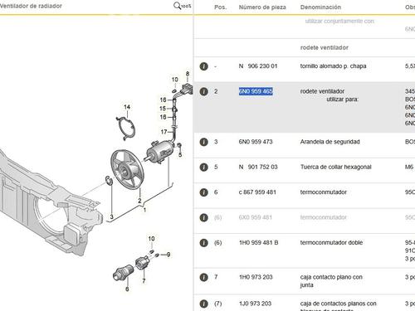
Task: Select part number 1H0 959 481 B
Action: (x=259, y=243)
